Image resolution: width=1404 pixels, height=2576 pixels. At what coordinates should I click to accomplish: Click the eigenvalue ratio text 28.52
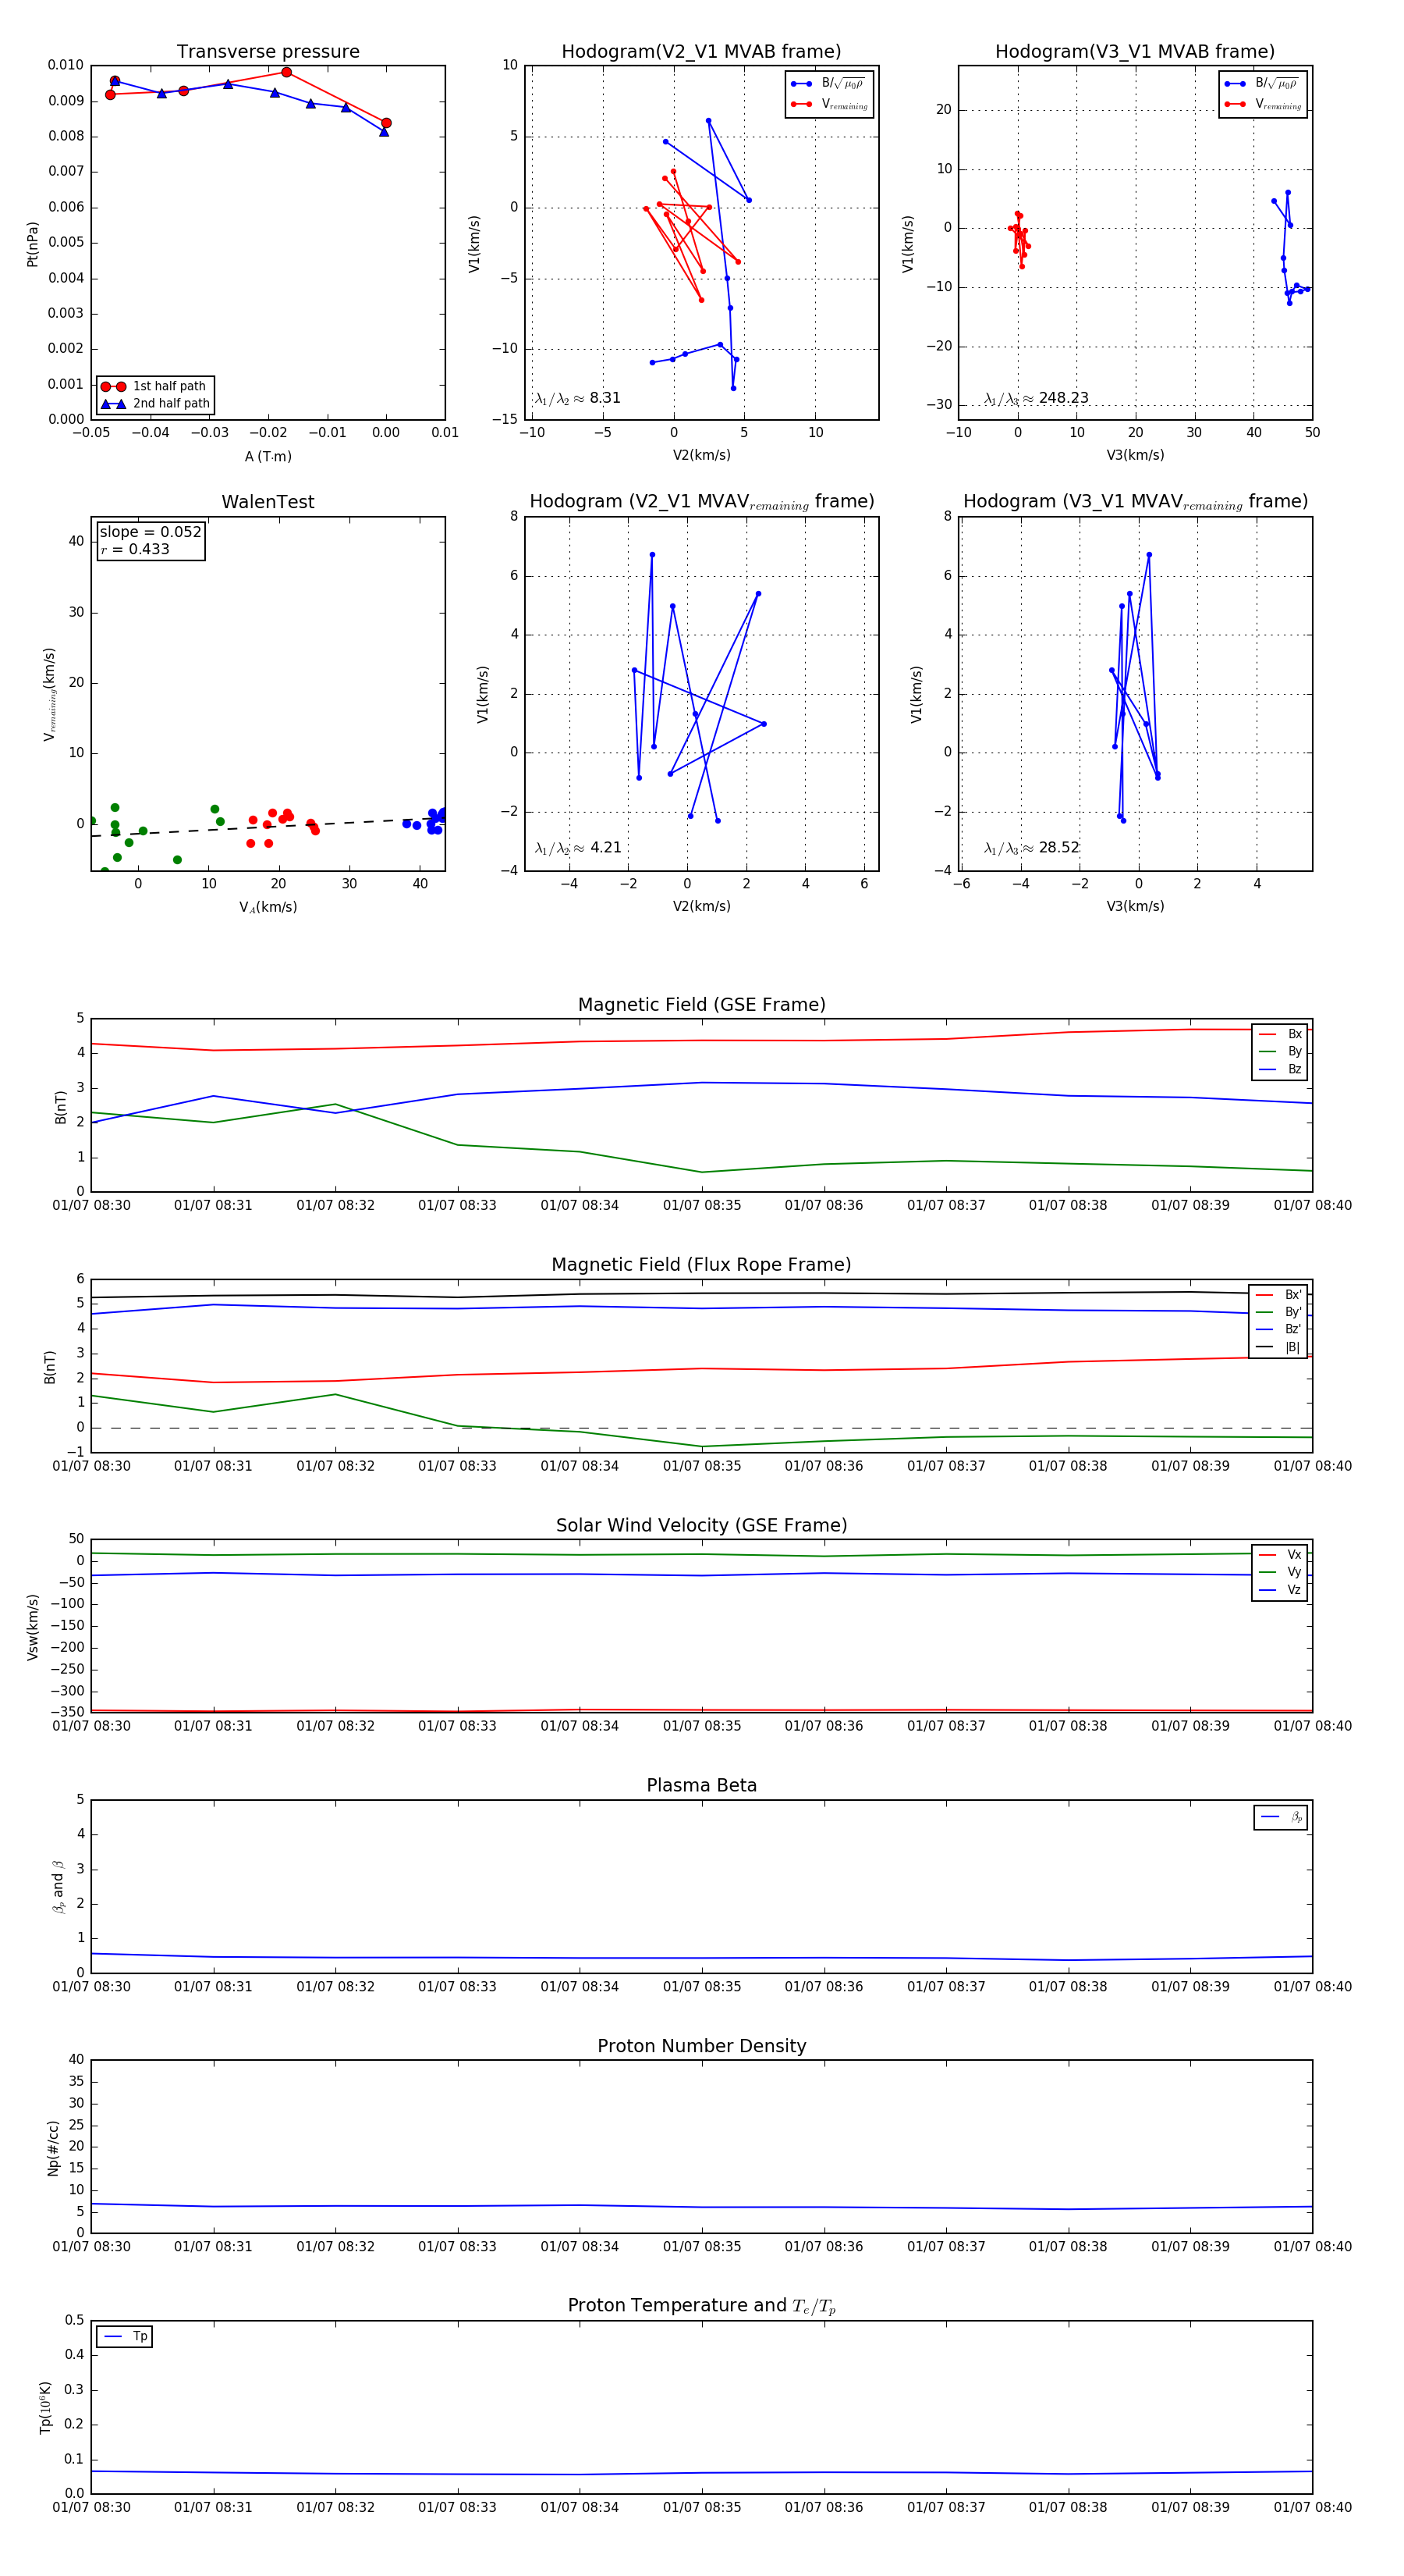[1032, 848]
